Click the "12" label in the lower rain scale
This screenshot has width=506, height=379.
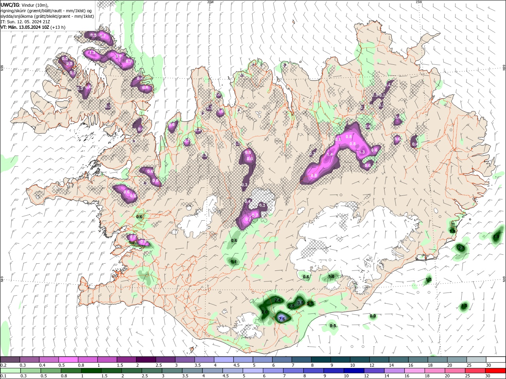point(366,376)
